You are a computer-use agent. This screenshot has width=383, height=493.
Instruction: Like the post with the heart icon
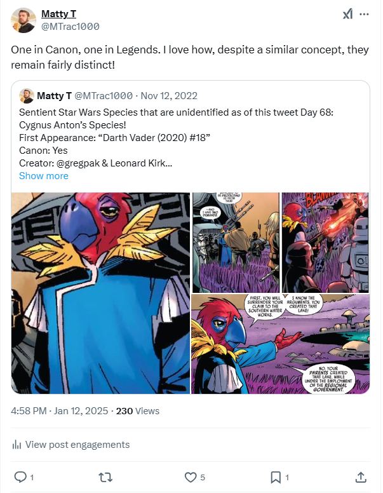[x=190, y=476]
